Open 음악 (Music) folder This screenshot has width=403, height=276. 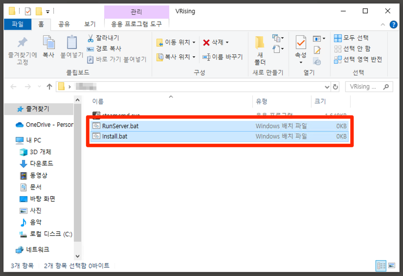31,222
